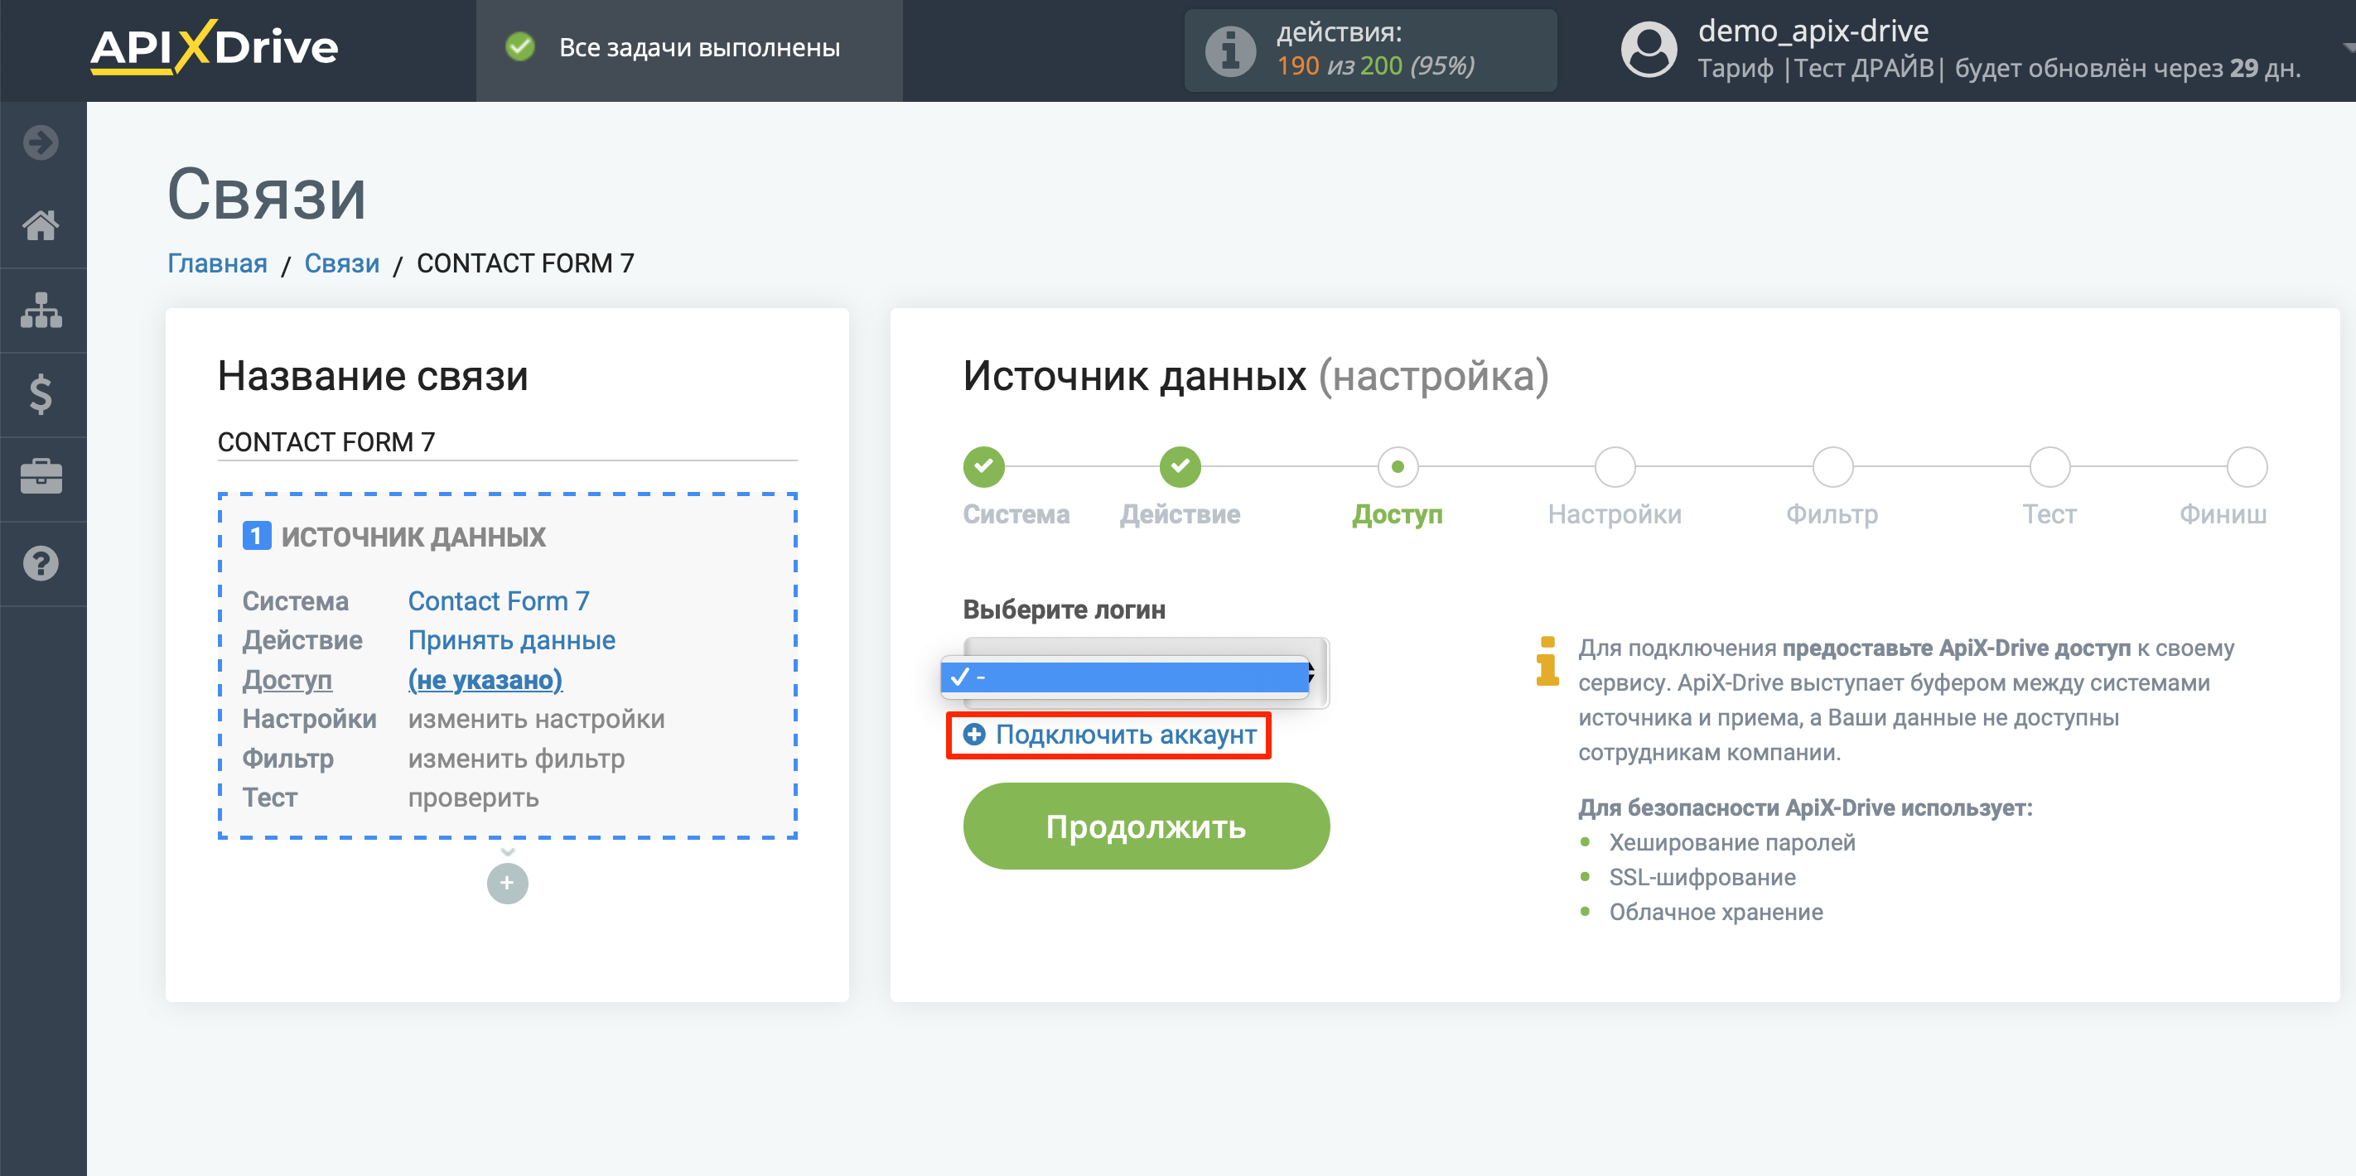This screenshot has width=2356, height=1176.
Task: Edit the connection name field CONTACT FORM 7
Action: 508,441
